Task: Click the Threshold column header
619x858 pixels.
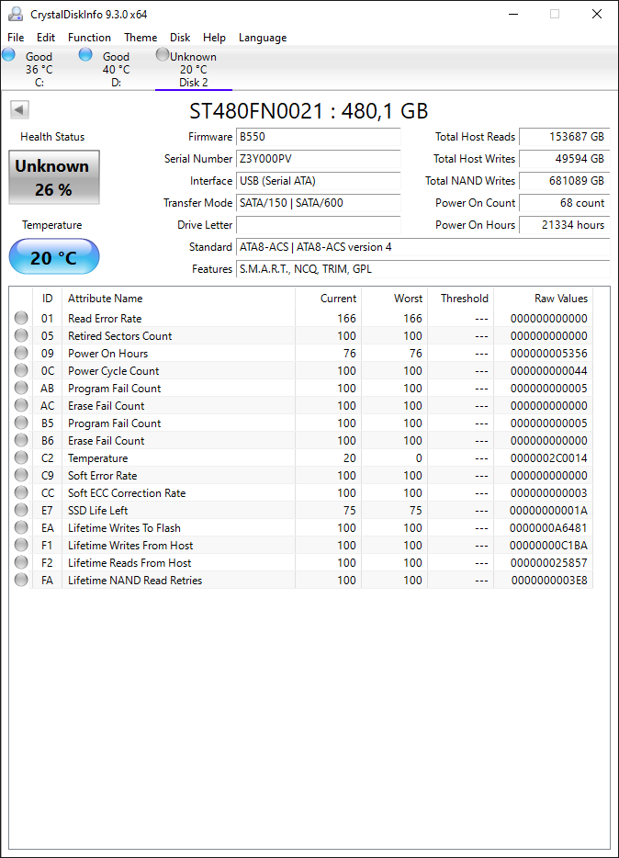Action: (x=460, y=299)
